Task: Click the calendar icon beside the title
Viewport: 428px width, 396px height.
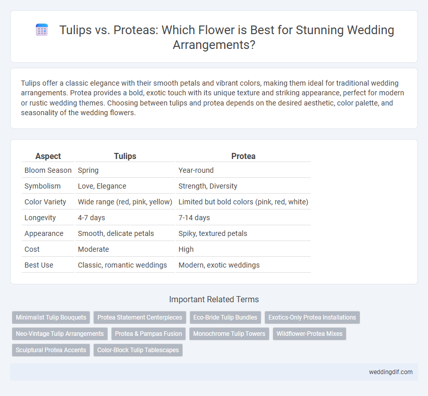Action: 42,30
